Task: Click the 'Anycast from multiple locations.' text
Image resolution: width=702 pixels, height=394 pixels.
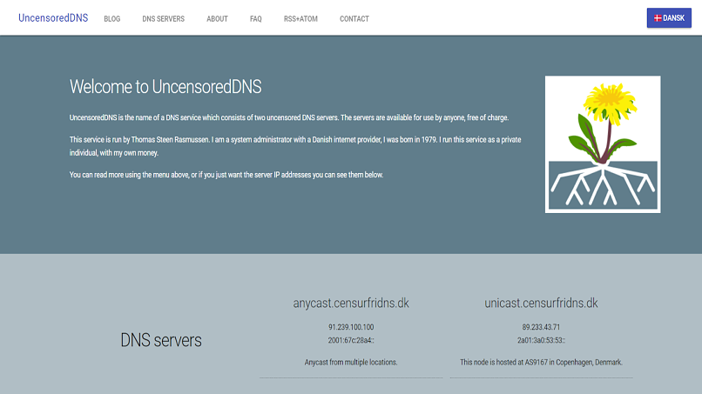Action: (x=351, y=362)
